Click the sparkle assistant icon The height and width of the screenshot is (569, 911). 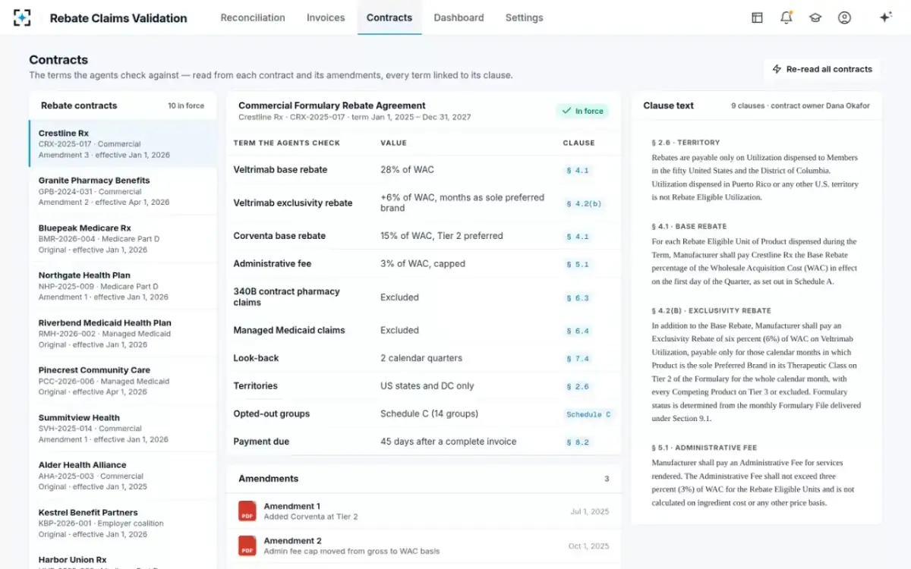(x=885, y=17)
